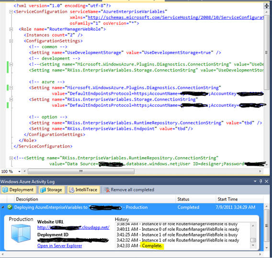Image resolution: width=272 pixels, height=258 pixels.
Task: Sort by the Status column header
Action: click(x=195, y=199)
